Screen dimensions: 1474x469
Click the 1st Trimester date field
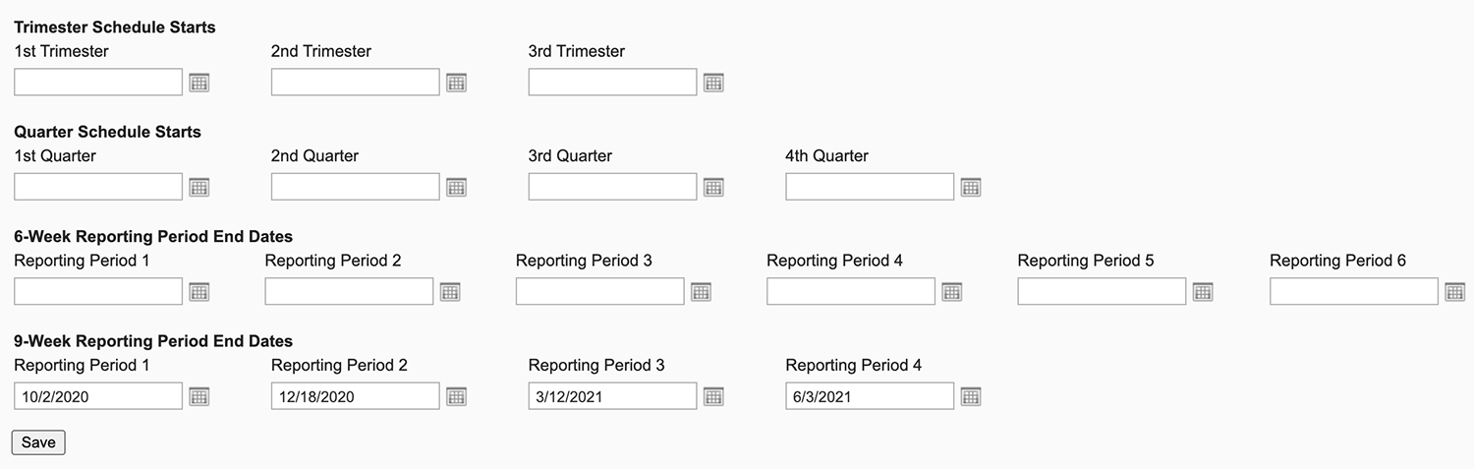coord(98,83)
